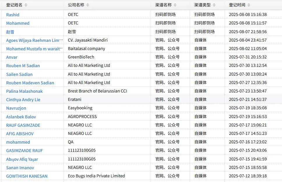Open Rashid's registration record
This screenshot has height=182, width=282.
[x=13, y=15]
